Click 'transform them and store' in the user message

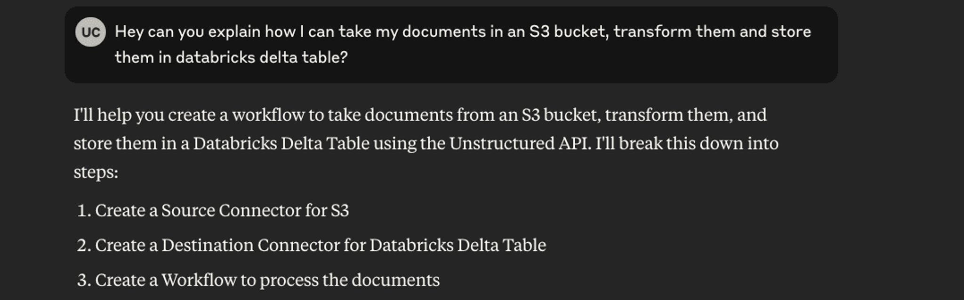713,31
